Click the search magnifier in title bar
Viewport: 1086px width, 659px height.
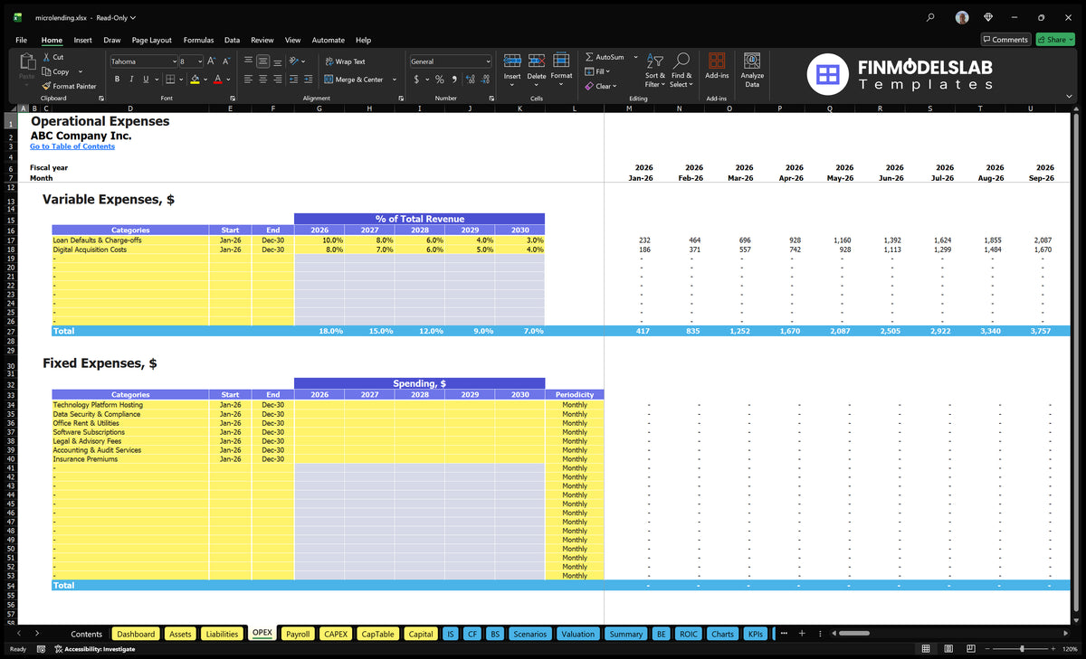(x=930, y=16)
